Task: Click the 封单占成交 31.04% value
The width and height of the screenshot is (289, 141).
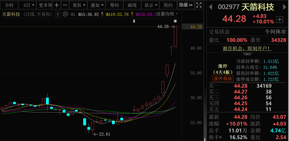Action: [269, 67]
